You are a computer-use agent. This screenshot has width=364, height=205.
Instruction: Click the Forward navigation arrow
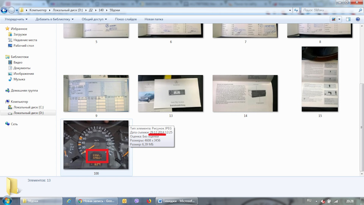pos(11,10)
